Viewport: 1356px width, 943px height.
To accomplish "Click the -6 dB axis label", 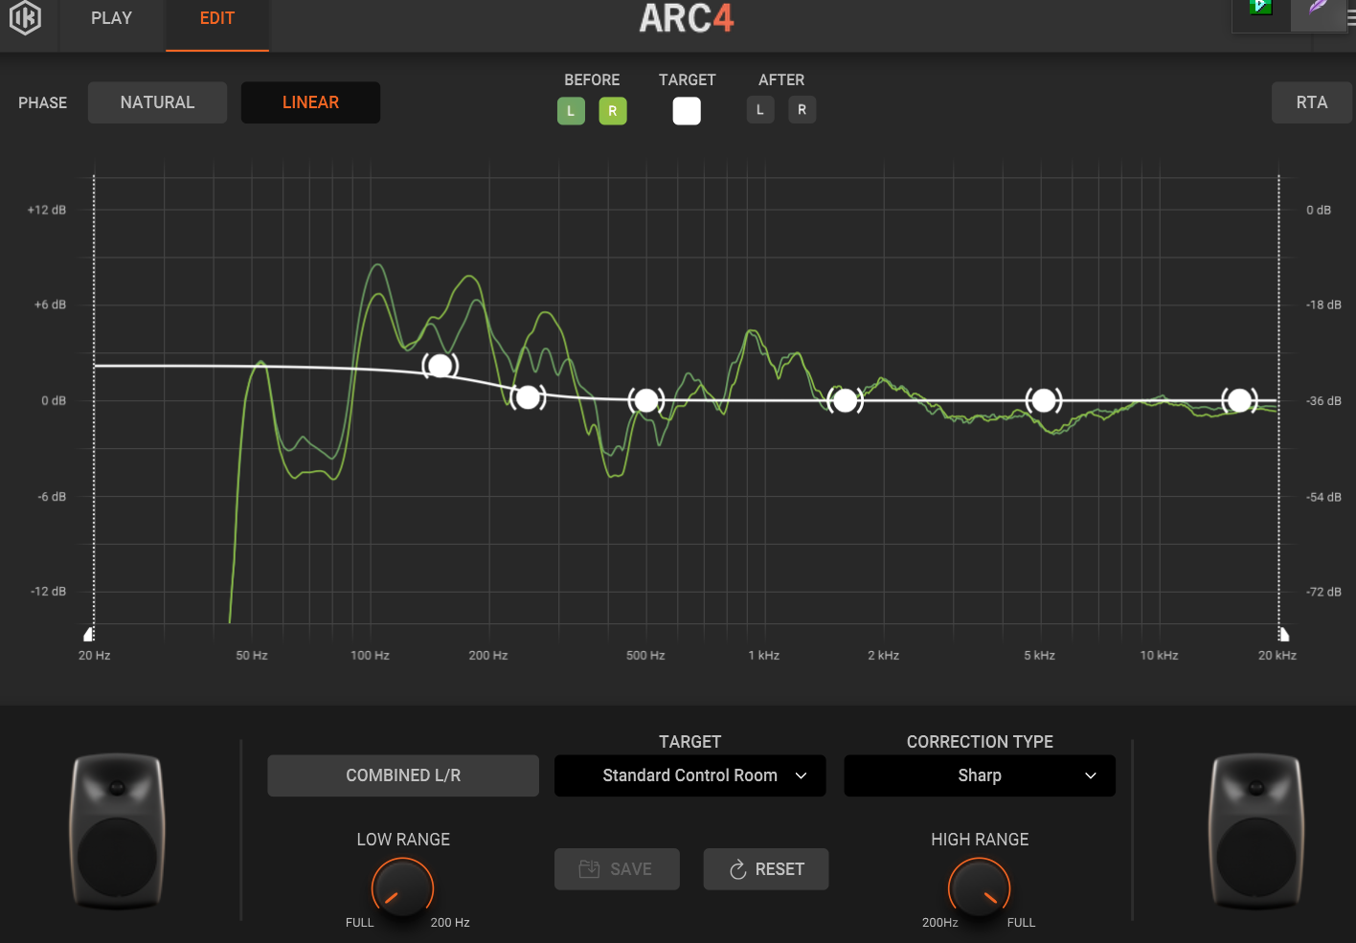I will [52, 497].
